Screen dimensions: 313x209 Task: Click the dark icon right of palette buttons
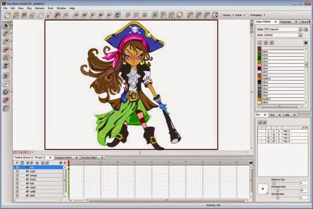coord(305,43)
